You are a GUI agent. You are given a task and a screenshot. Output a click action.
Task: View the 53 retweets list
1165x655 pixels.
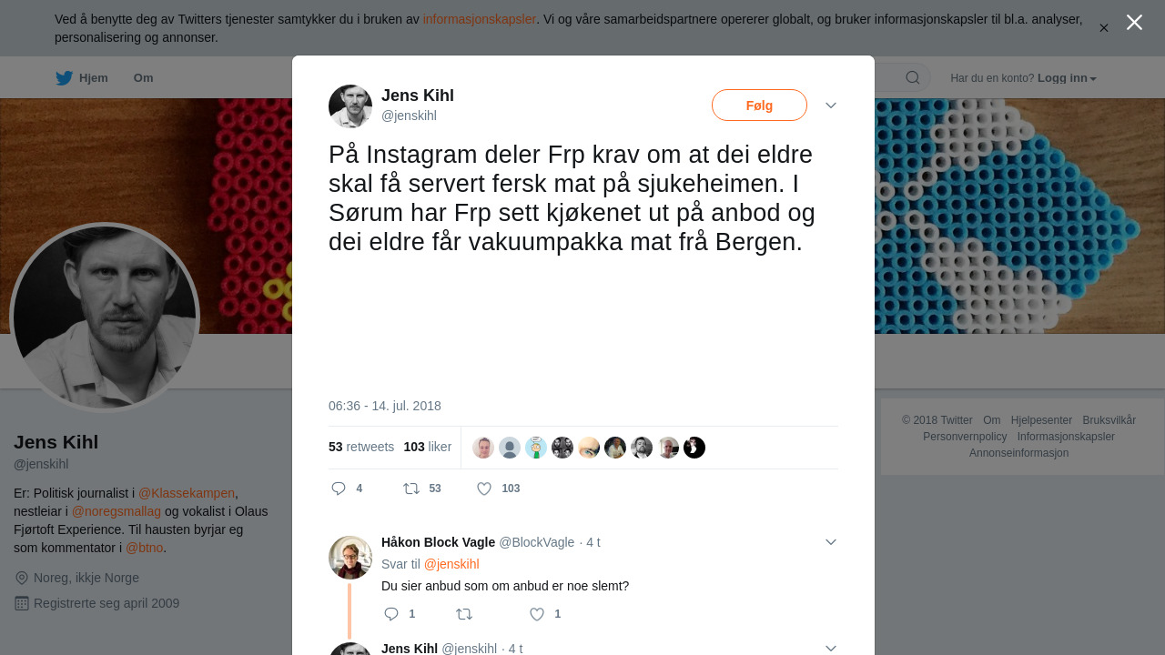coord(361,447)
